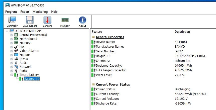Click battery icon beside Wear Level
Viewport: 216px width, 110px height.
click(93, 75)
